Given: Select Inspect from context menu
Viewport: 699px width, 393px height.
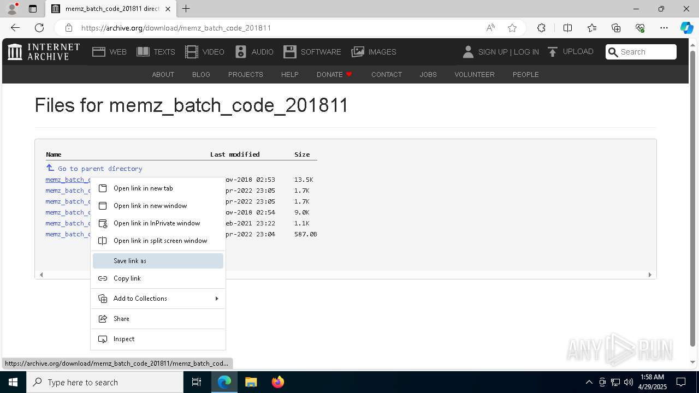Looking at the screenshot, I should tap(158, 339).
